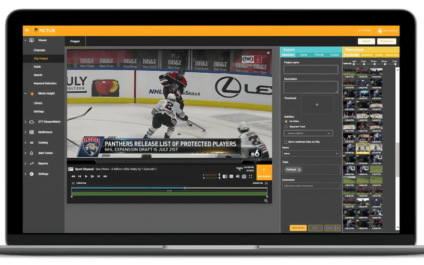Open the Select Subtitle dropdown
The width and height of the screenshot is (424, 265).
308,133
